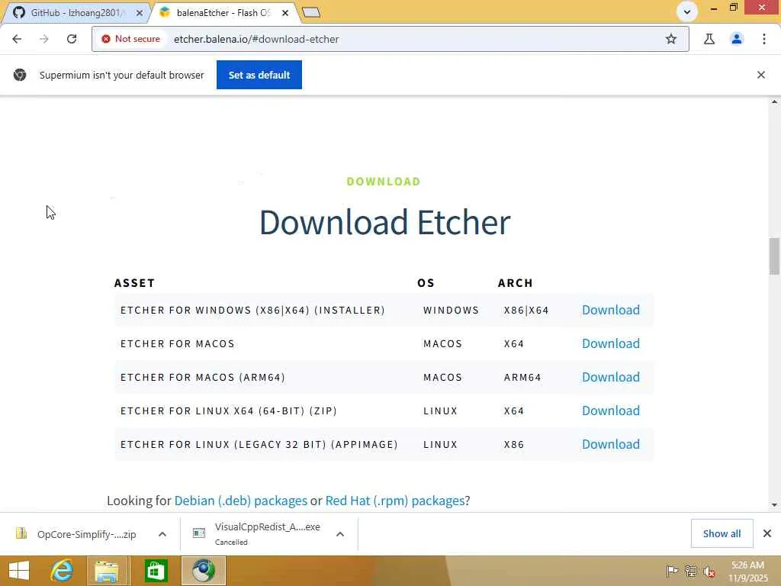Open the tab search dropdown arrow
781x586 pixels.
point(687,11)
